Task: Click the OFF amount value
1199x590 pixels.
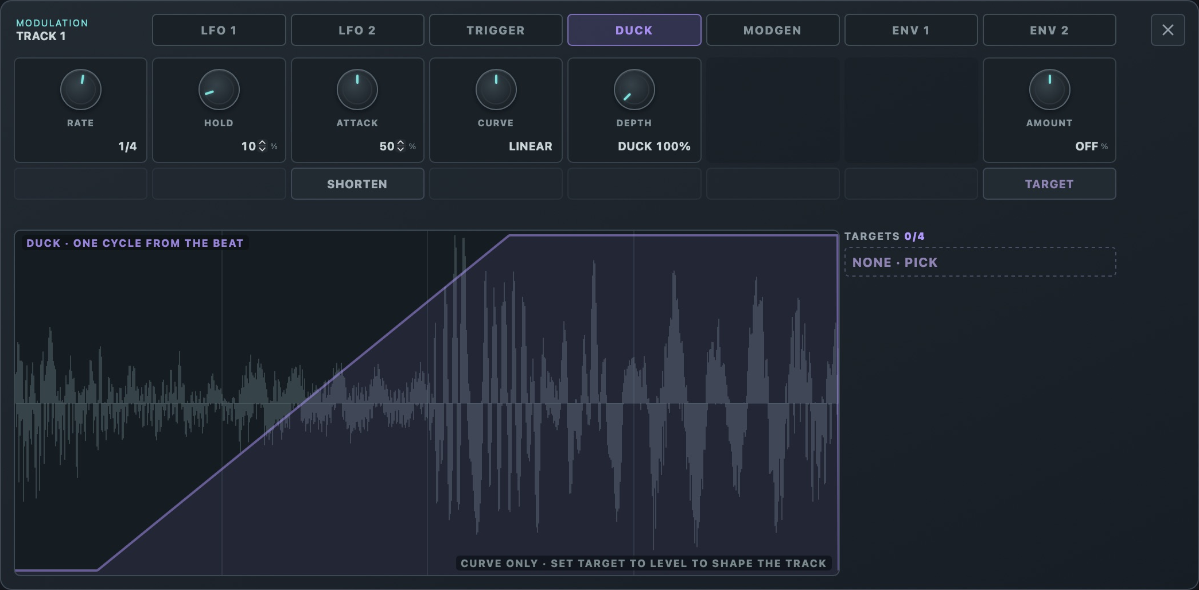Action: pos(1087,146)
